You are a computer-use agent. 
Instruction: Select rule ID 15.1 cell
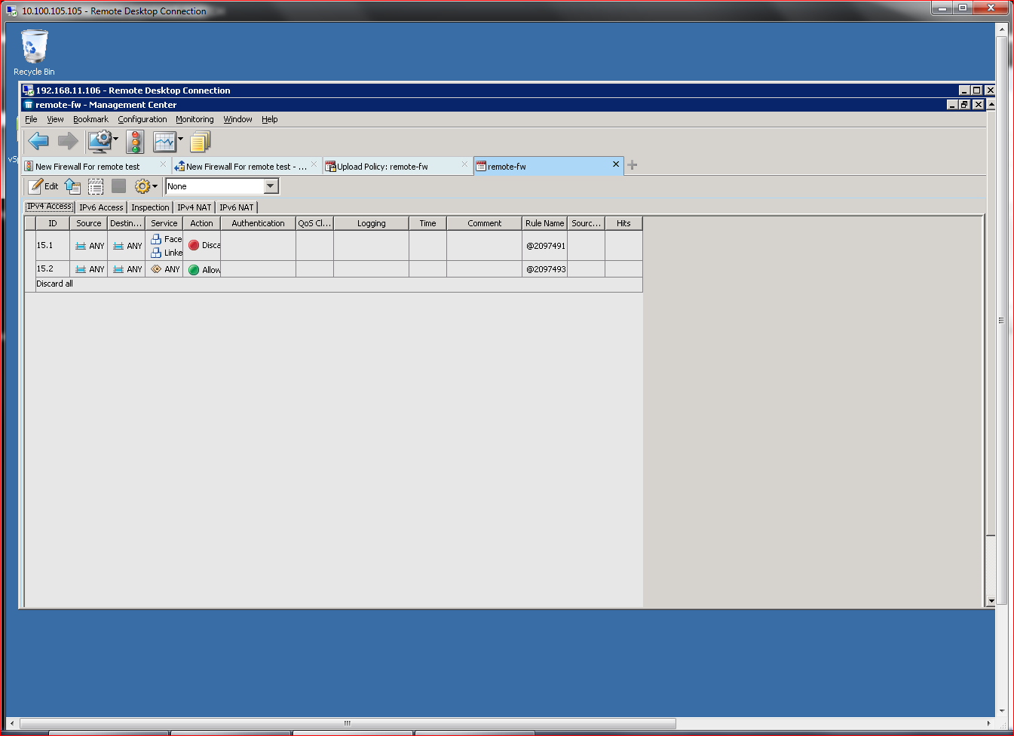coord(53,245)
